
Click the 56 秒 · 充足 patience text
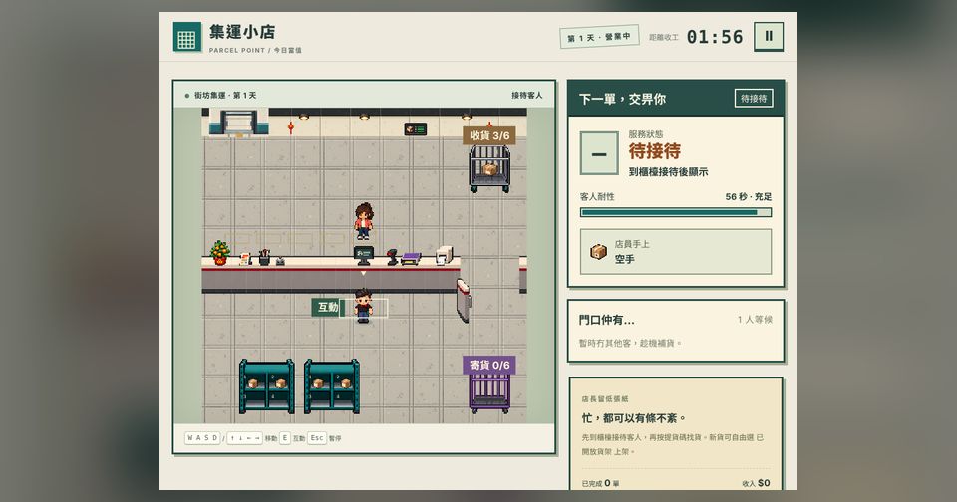[x=749, y=196]
